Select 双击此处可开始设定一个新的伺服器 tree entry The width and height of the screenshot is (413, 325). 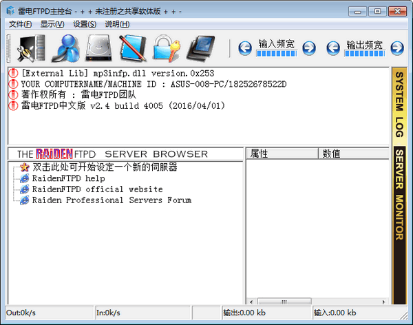pos(105,167)
